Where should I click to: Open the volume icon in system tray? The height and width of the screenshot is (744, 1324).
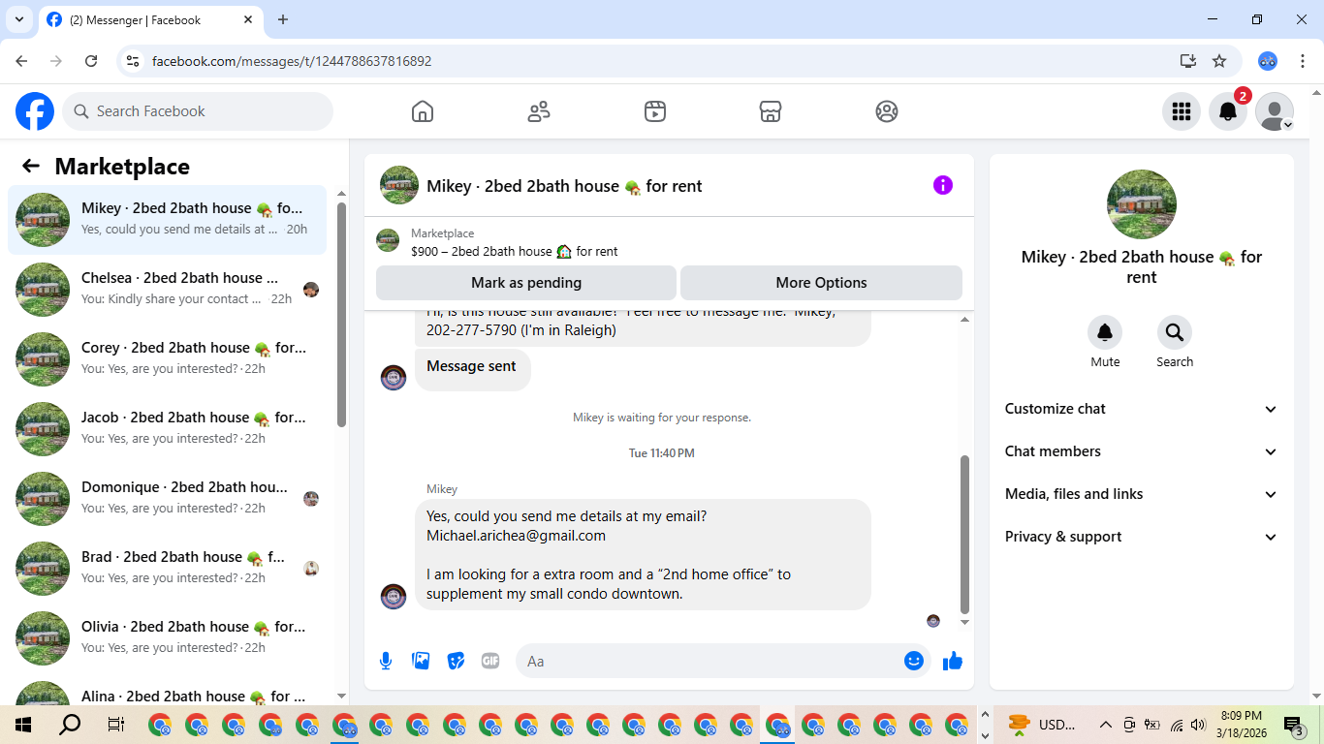1198,725
